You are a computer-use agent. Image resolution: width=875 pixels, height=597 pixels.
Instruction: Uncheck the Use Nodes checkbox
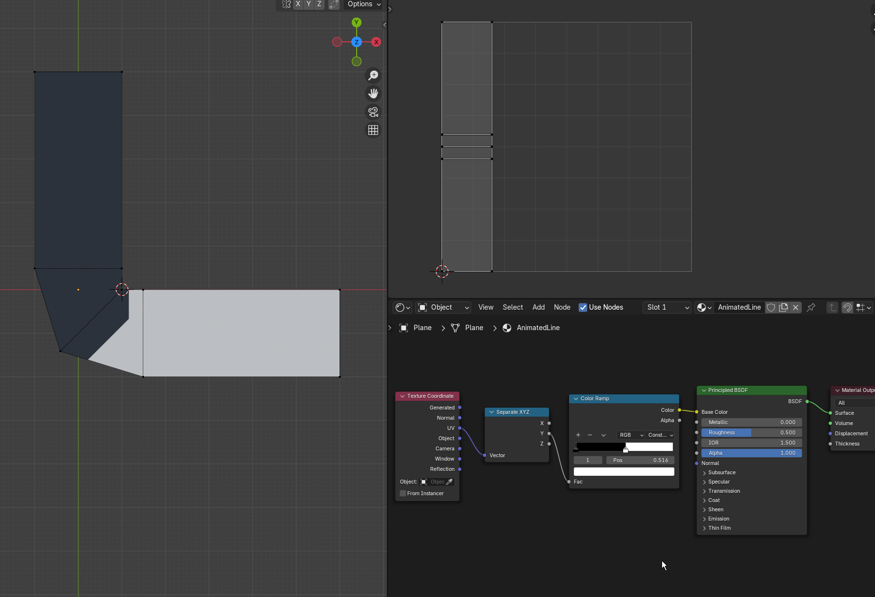[583, 307]
